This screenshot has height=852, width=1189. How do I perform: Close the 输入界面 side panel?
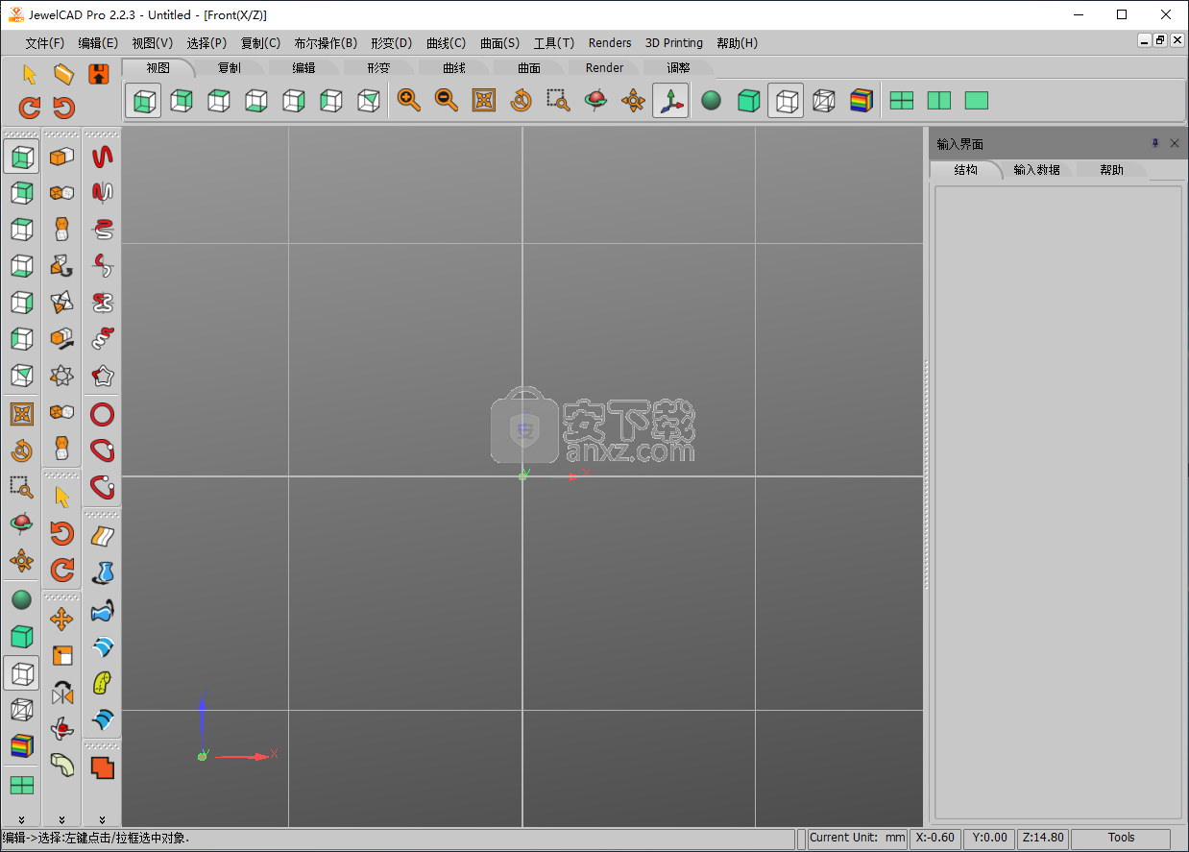(1175, 143)
